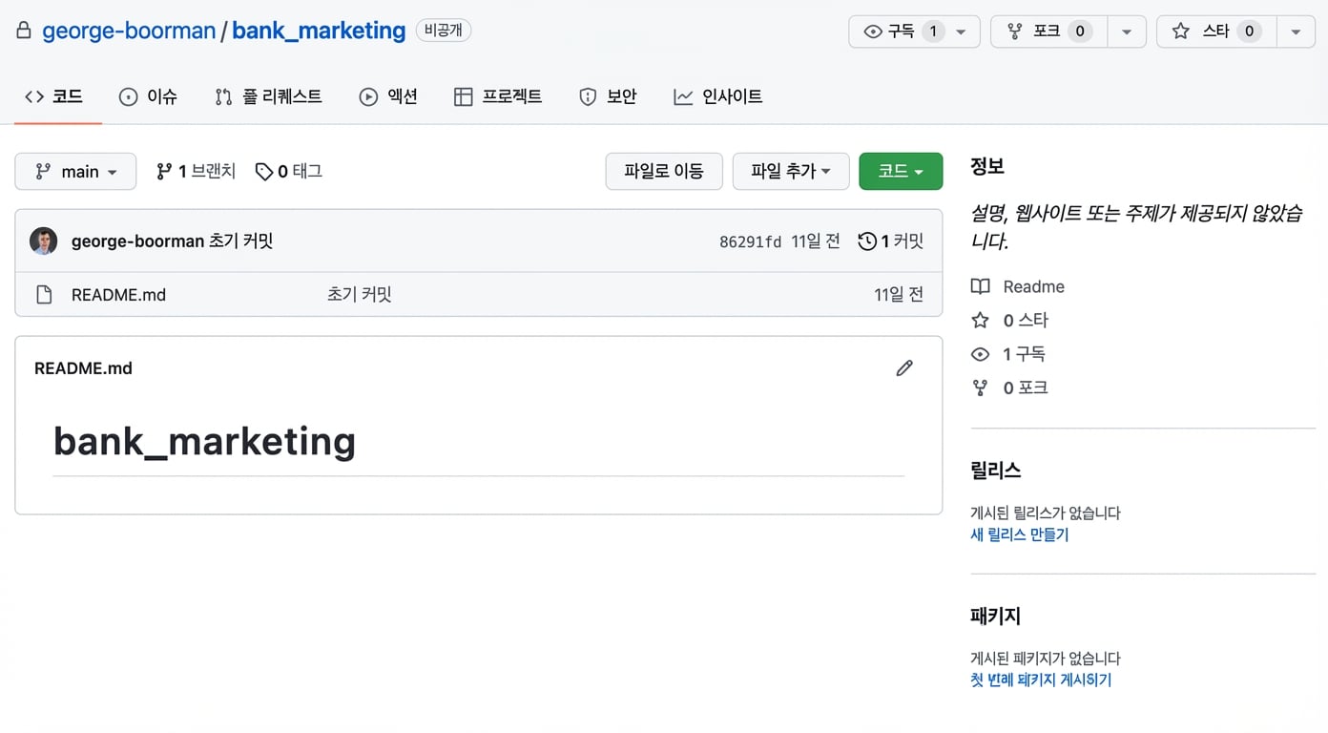
Task: Switch to the 보안 tab
Action: [608, 96]
